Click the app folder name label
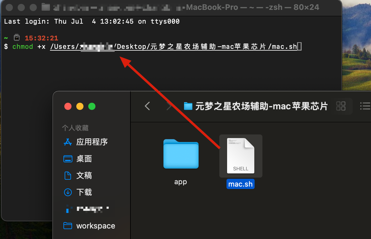The image size is (371, 239). 180,182
